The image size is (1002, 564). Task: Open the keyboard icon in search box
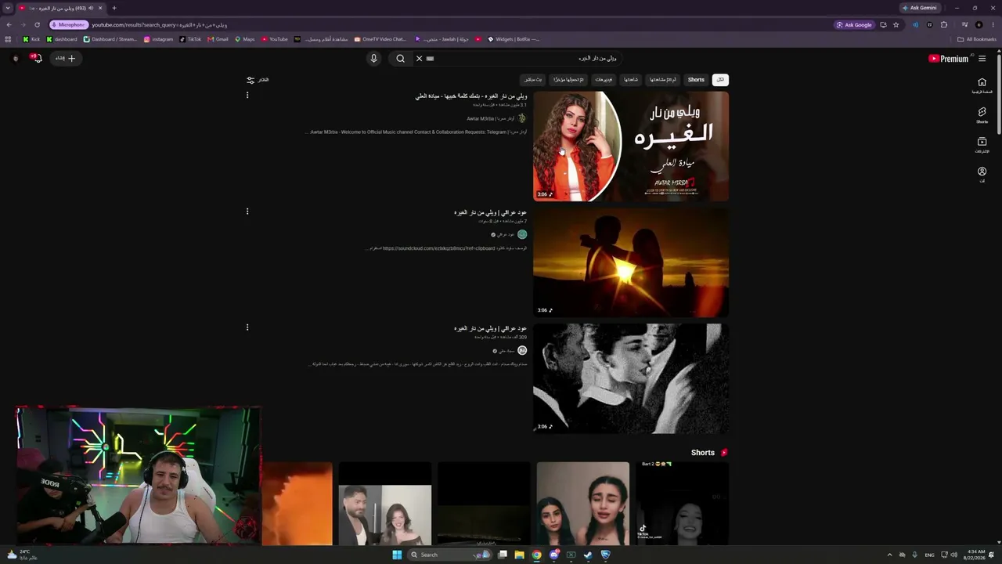[x=430, y=58]
